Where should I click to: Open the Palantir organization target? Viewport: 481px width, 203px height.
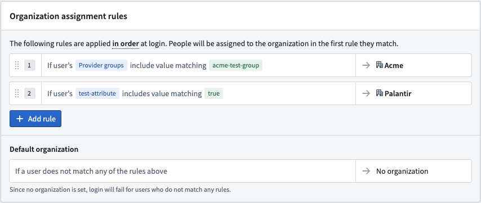[413, 93]
